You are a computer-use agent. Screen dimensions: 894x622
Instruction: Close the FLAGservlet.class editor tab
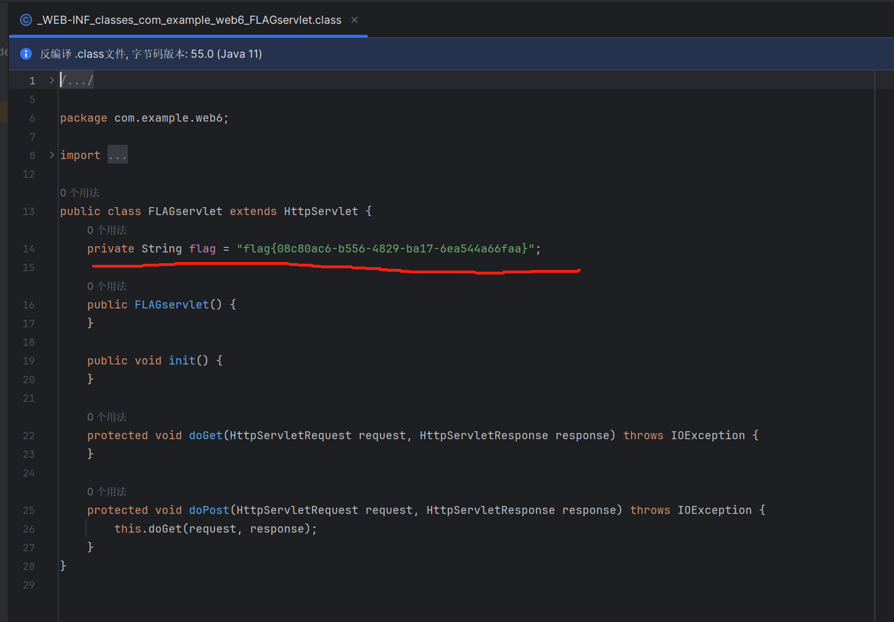355,20
